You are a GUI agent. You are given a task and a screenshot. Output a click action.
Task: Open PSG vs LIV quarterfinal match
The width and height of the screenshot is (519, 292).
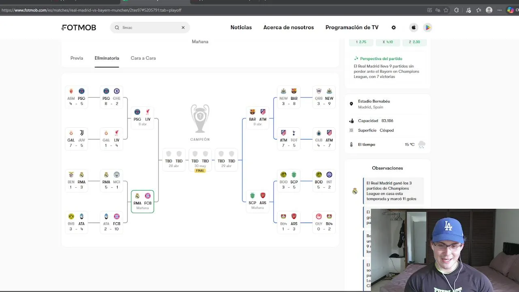142,118
